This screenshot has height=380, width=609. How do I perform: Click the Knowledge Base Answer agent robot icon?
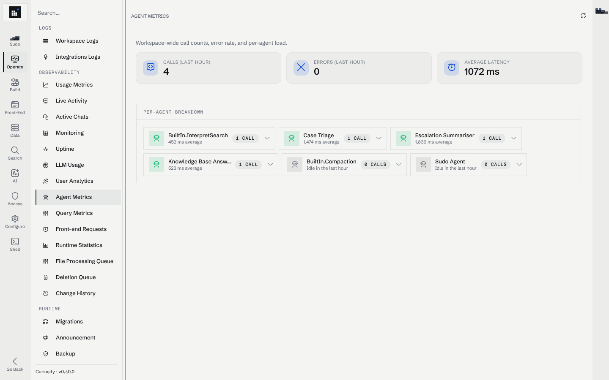click(156, 165)
